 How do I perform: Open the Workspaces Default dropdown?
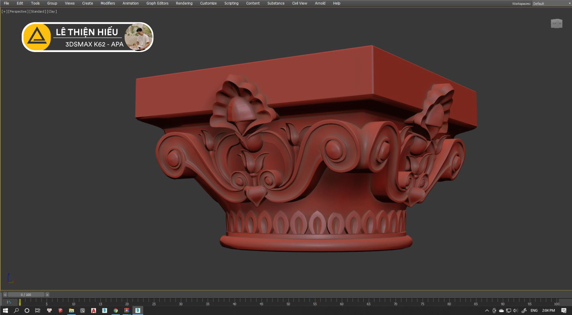coord(551,4)
